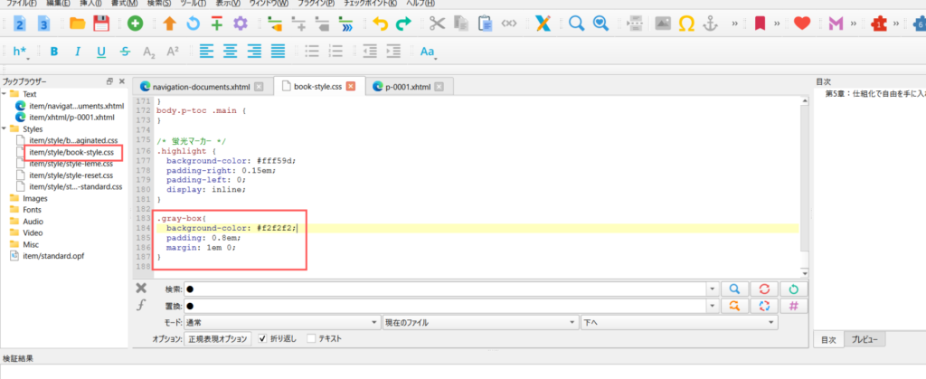Click the 正規表現オプション button
The image size is (926, 379).
[x=218, y=339]
